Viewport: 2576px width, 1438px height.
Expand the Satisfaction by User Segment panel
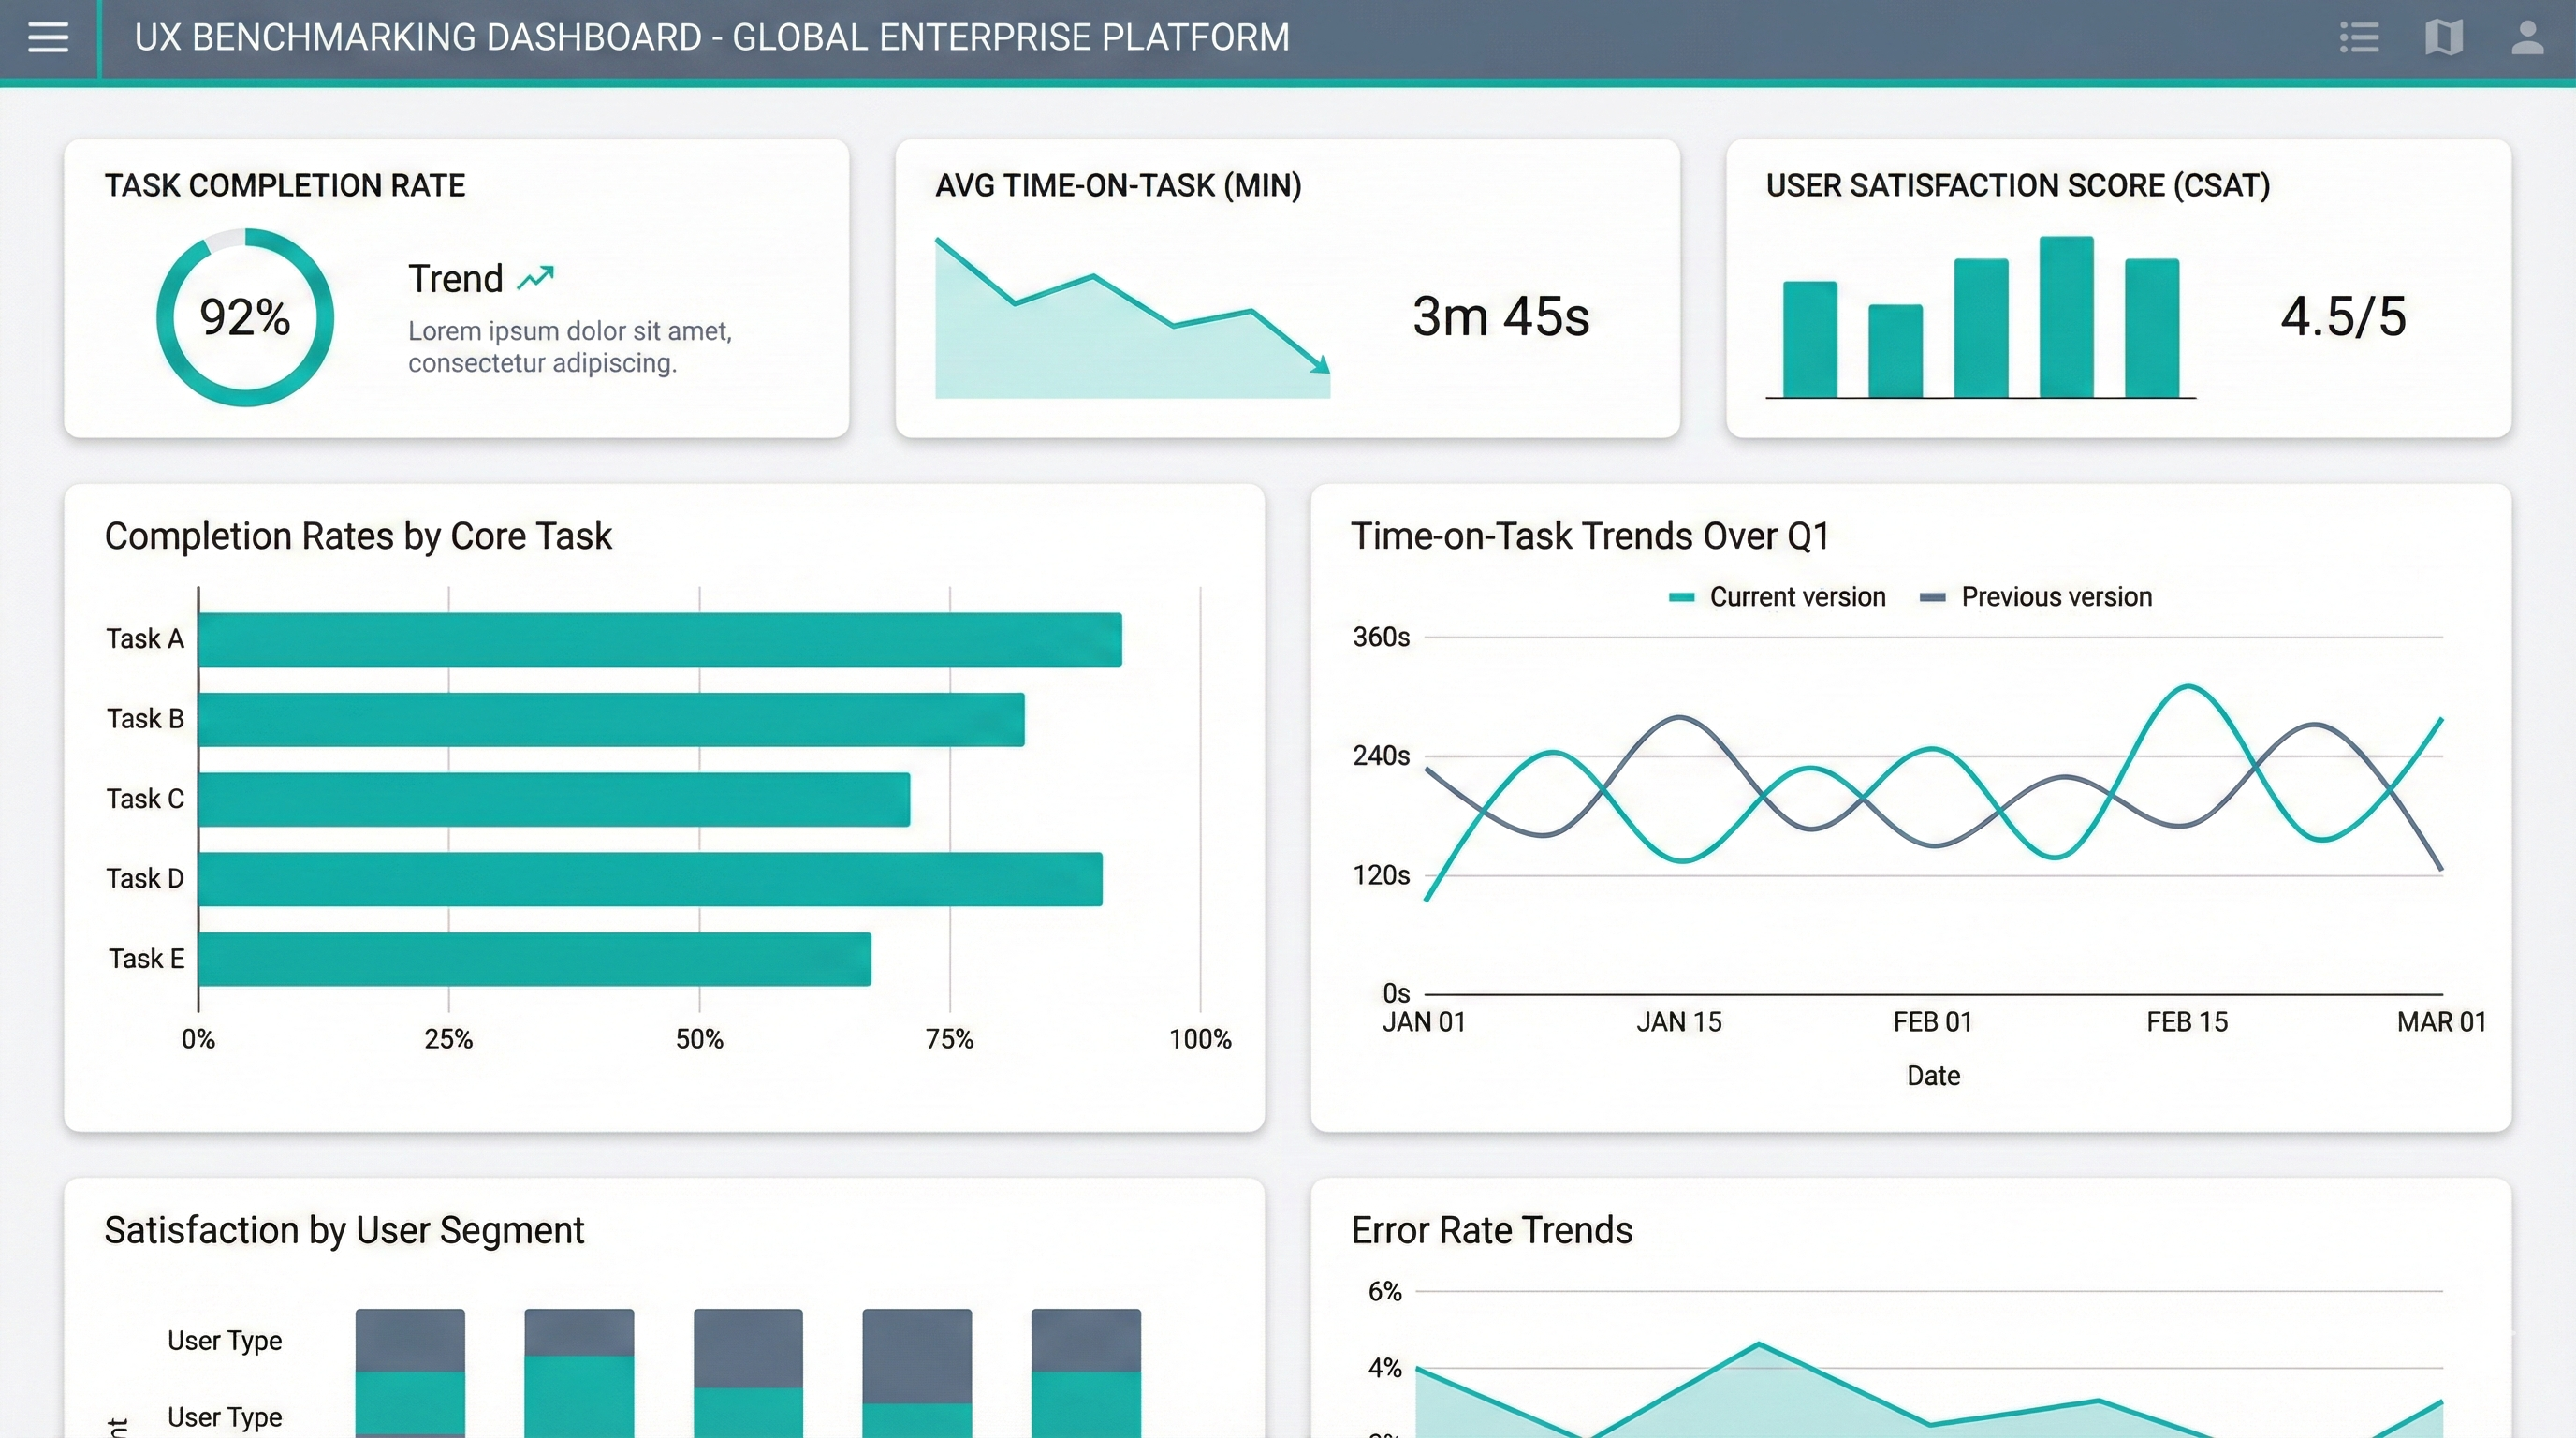[x=344, y=1230]
